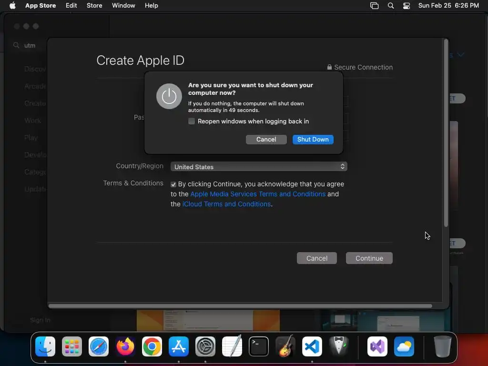Click the power icon in shut down dialog
Viewport: 488px width, 366px height.
(x=169, y=96)
